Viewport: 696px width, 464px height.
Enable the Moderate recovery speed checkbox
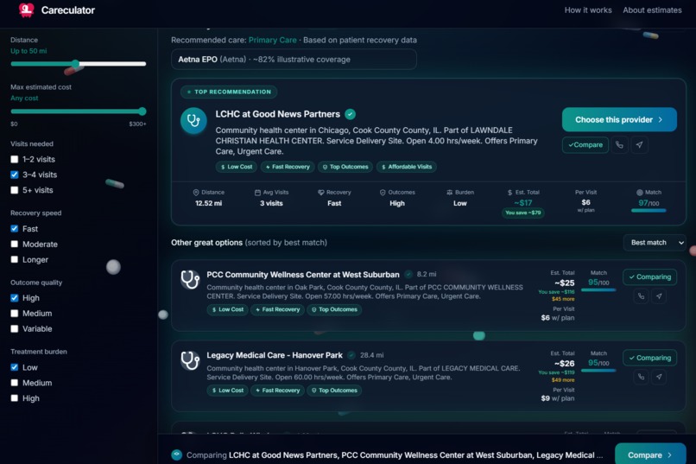15,245
